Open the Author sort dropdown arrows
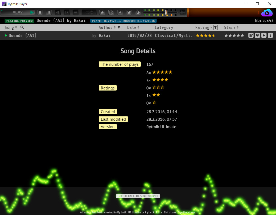Screen dimensions: 276x215 115,27
